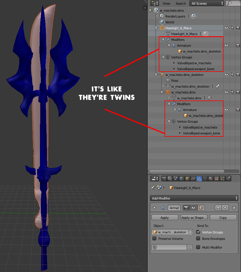Open the Object Data tab (triangle mesh icon)
This screenshot has width=241, height=272.
205,179
